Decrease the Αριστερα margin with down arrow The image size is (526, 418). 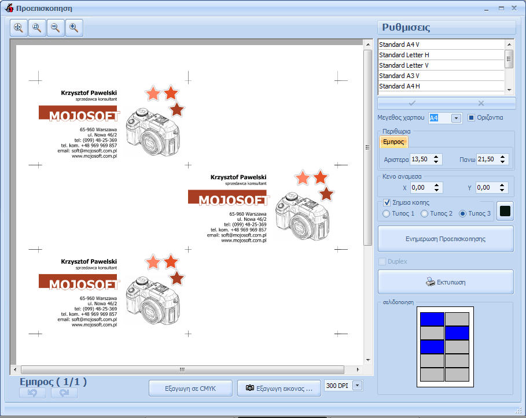(436, 162)
